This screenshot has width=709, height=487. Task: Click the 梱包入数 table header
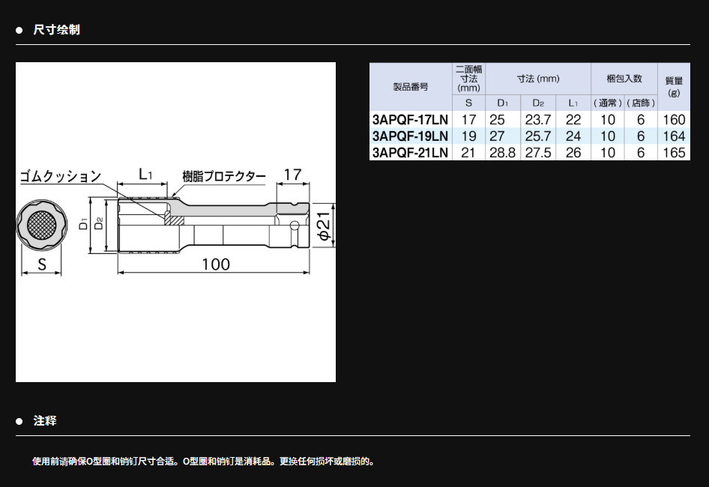[624, 79]
